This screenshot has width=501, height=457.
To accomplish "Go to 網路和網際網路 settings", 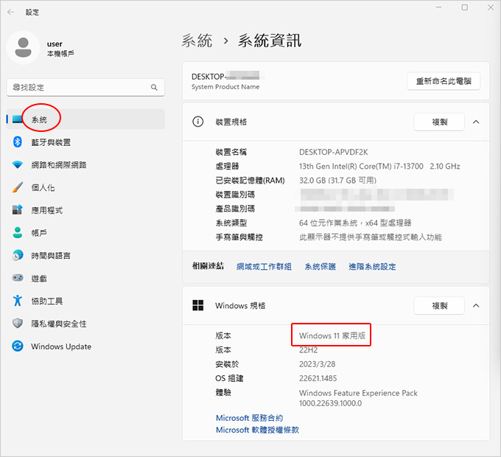I will point(85,164).
